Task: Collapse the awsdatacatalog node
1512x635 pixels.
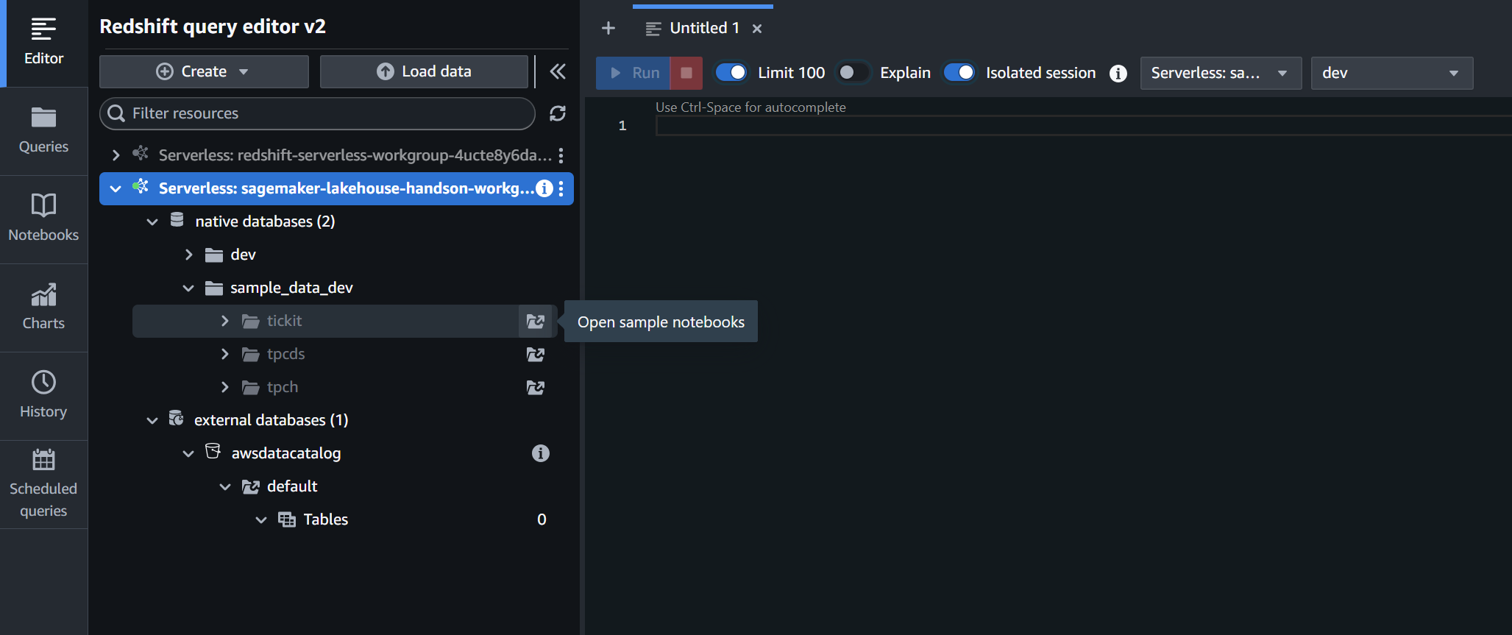Action: point(188,453)
